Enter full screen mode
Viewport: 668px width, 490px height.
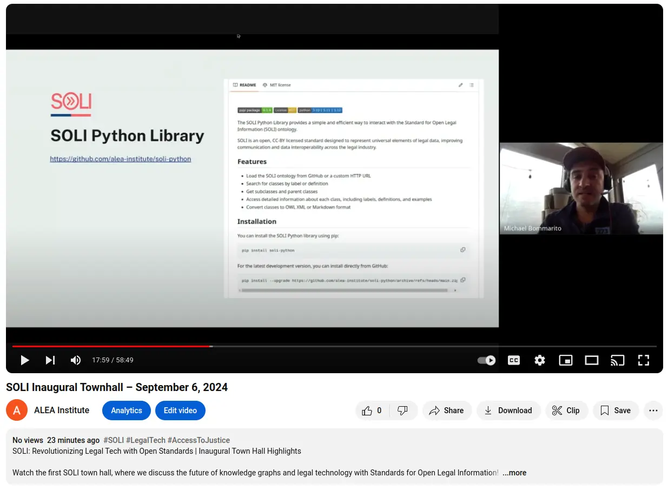point(644,360)
